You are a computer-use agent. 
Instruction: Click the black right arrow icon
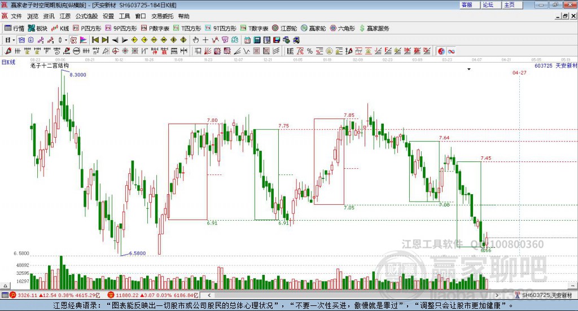125,40
